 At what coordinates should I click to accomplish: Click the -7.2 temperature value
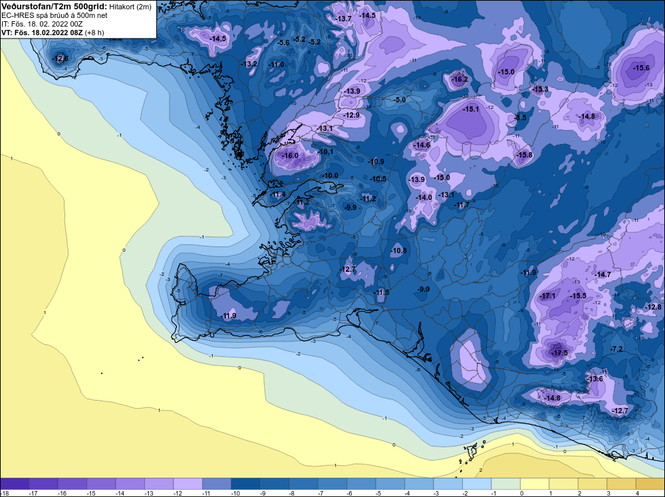tap(616, 349)
